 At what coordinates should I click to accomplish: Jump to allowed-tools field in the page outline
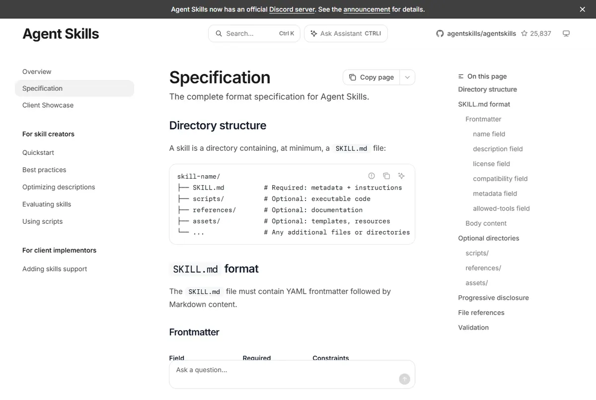click(x=501, y=208)
